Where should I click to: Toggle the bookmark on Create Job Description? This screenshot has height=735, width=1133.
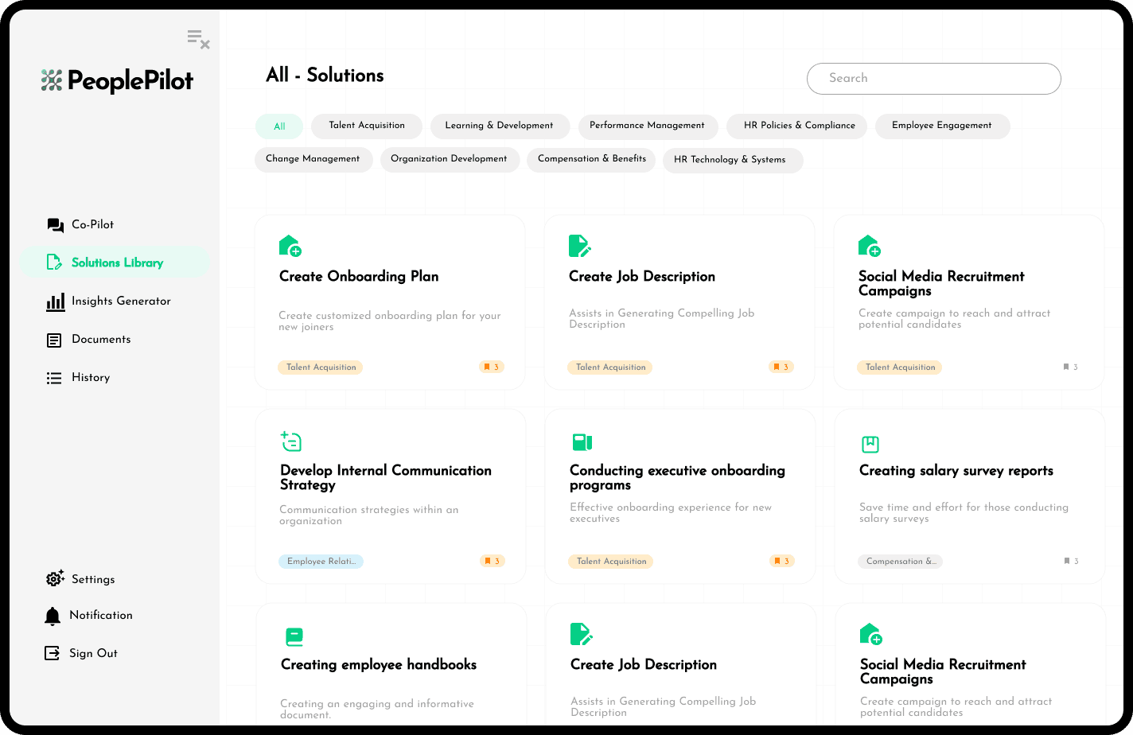781,367
